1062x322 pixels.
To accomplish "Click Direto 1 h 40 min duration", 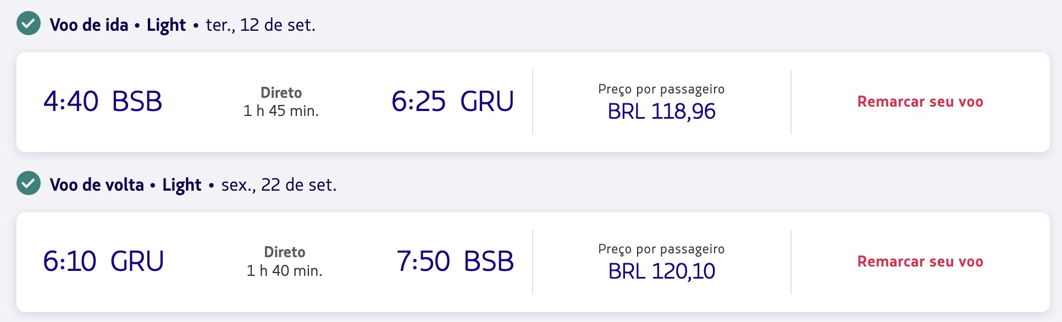I will [284, 262].
